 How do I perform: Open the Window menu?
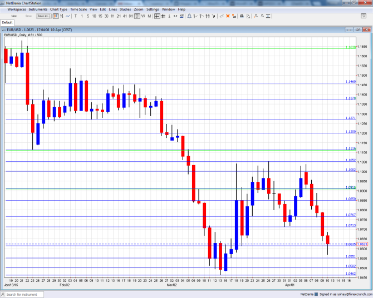click(168, 9)
